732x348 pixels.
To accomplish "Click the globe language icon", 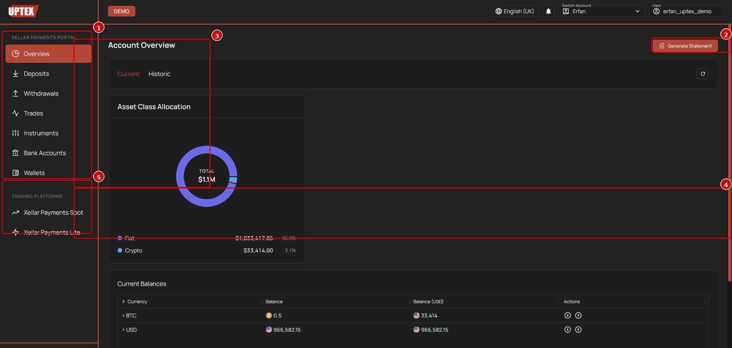I will click(x=499, y=11).
